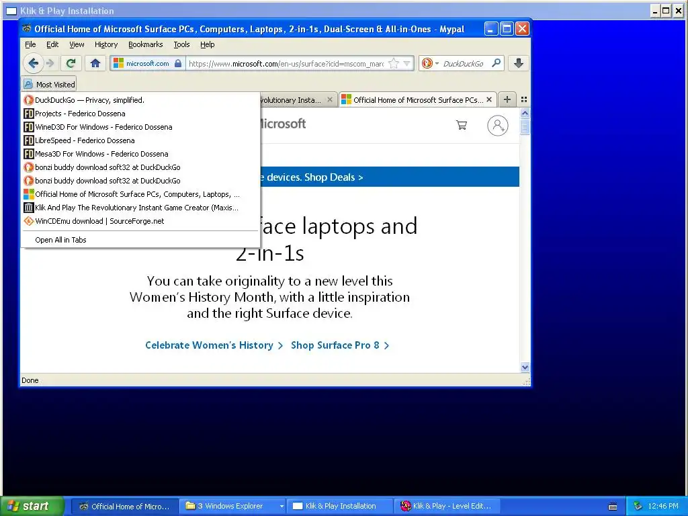Open the downloads arrow button

click(518, 63)
